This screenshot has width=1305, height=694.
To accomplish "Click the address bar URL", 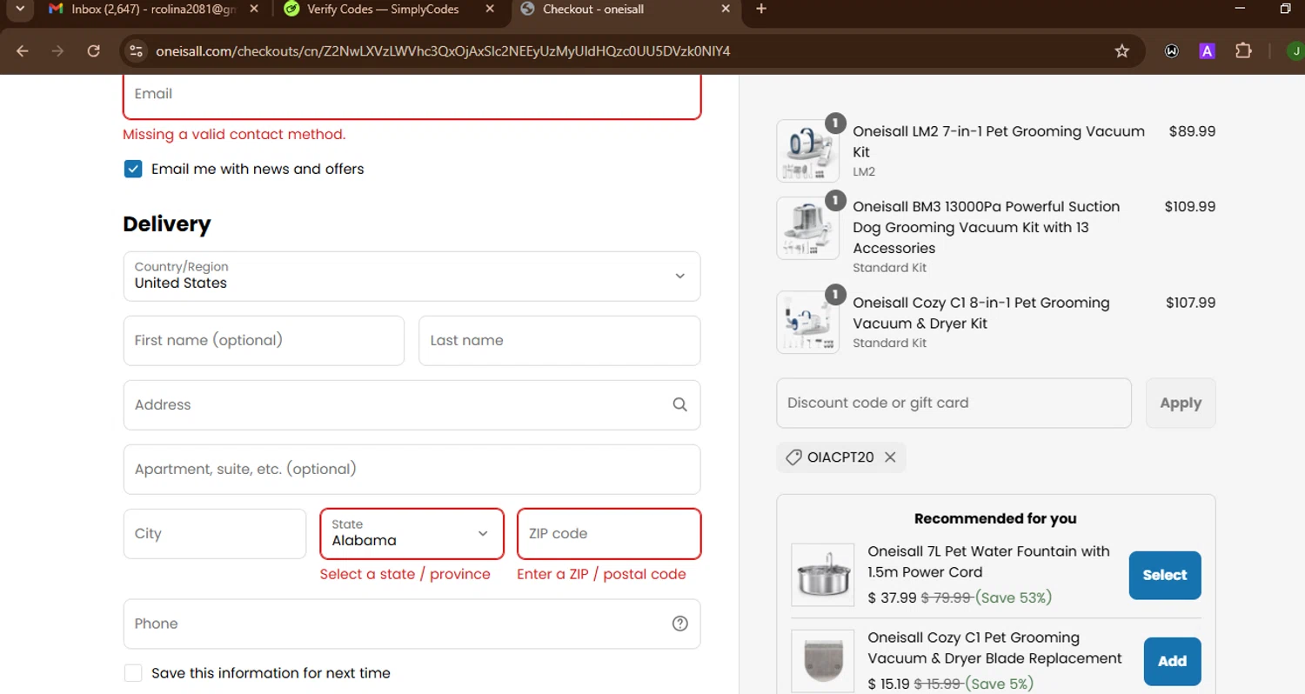I will 443,51.
